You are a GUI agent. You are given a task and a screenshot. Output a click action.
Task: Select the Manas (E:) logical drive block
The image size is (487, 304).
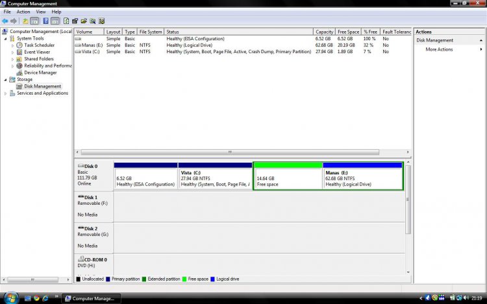click(362, 176)
